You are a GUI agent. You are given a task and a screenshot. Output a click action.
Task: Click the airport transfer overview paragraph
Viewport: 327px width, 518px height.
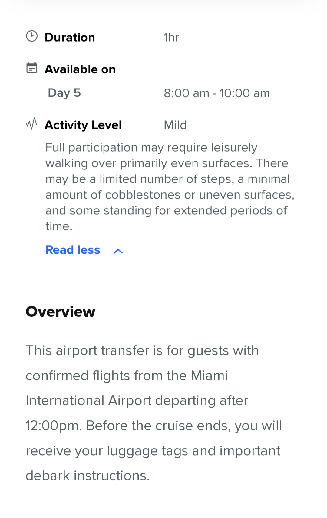pos(154,413)
